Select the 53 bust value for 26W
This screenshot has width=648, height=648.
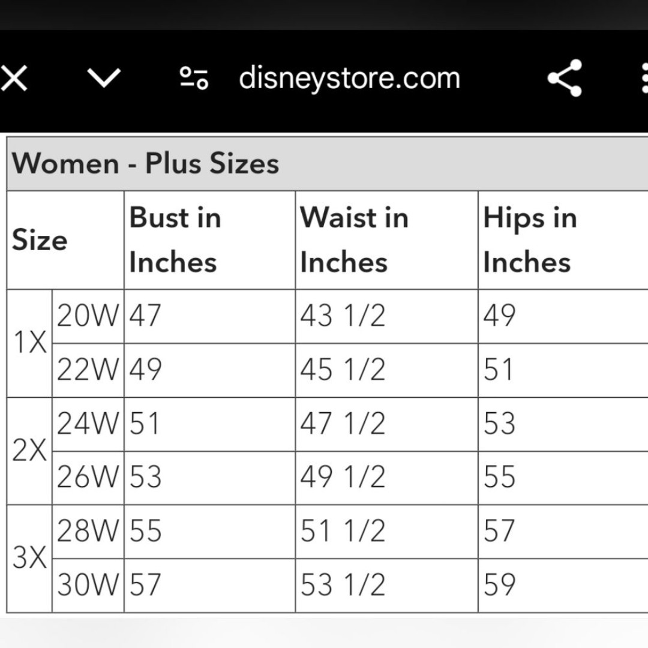click(x=145, y=478)
